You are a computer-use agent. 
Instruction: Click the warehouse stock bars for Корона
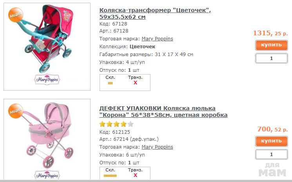[x=110, y=175]
